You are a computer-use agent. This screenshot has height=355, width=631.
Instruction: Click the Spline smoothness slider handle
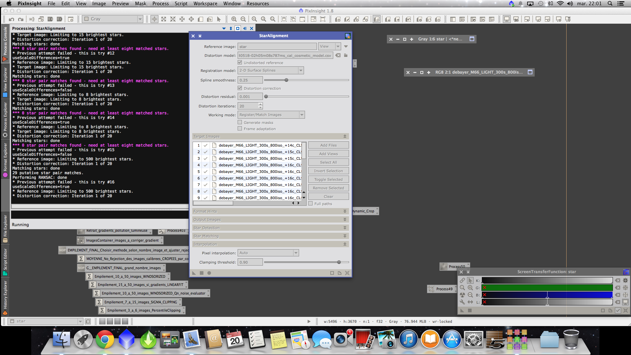[x=287, y=80]
